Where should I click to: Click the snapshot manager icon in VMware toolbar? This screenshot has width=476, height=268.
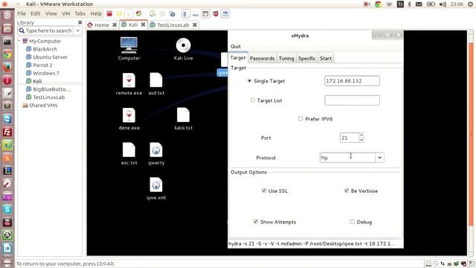tap(172, 13)
